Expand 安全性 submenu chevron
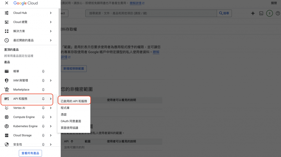The width and height of the screenshot is (281, 157). click(51, 144)
